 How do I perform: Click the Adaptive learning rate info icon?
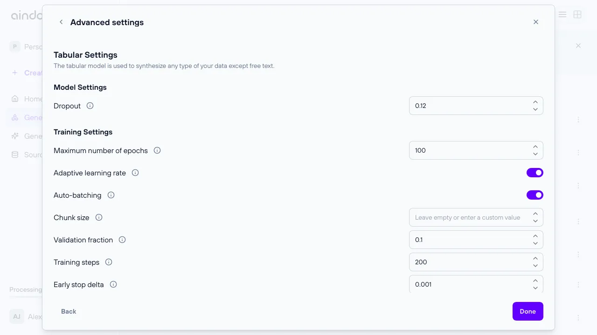click(x=135, y=173)
